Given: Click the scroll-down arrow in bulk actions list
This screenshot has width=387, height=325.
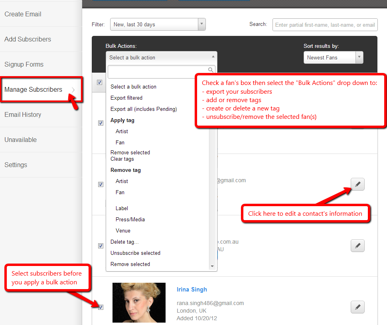Looking at the screenshot, I should pos(212,266).
